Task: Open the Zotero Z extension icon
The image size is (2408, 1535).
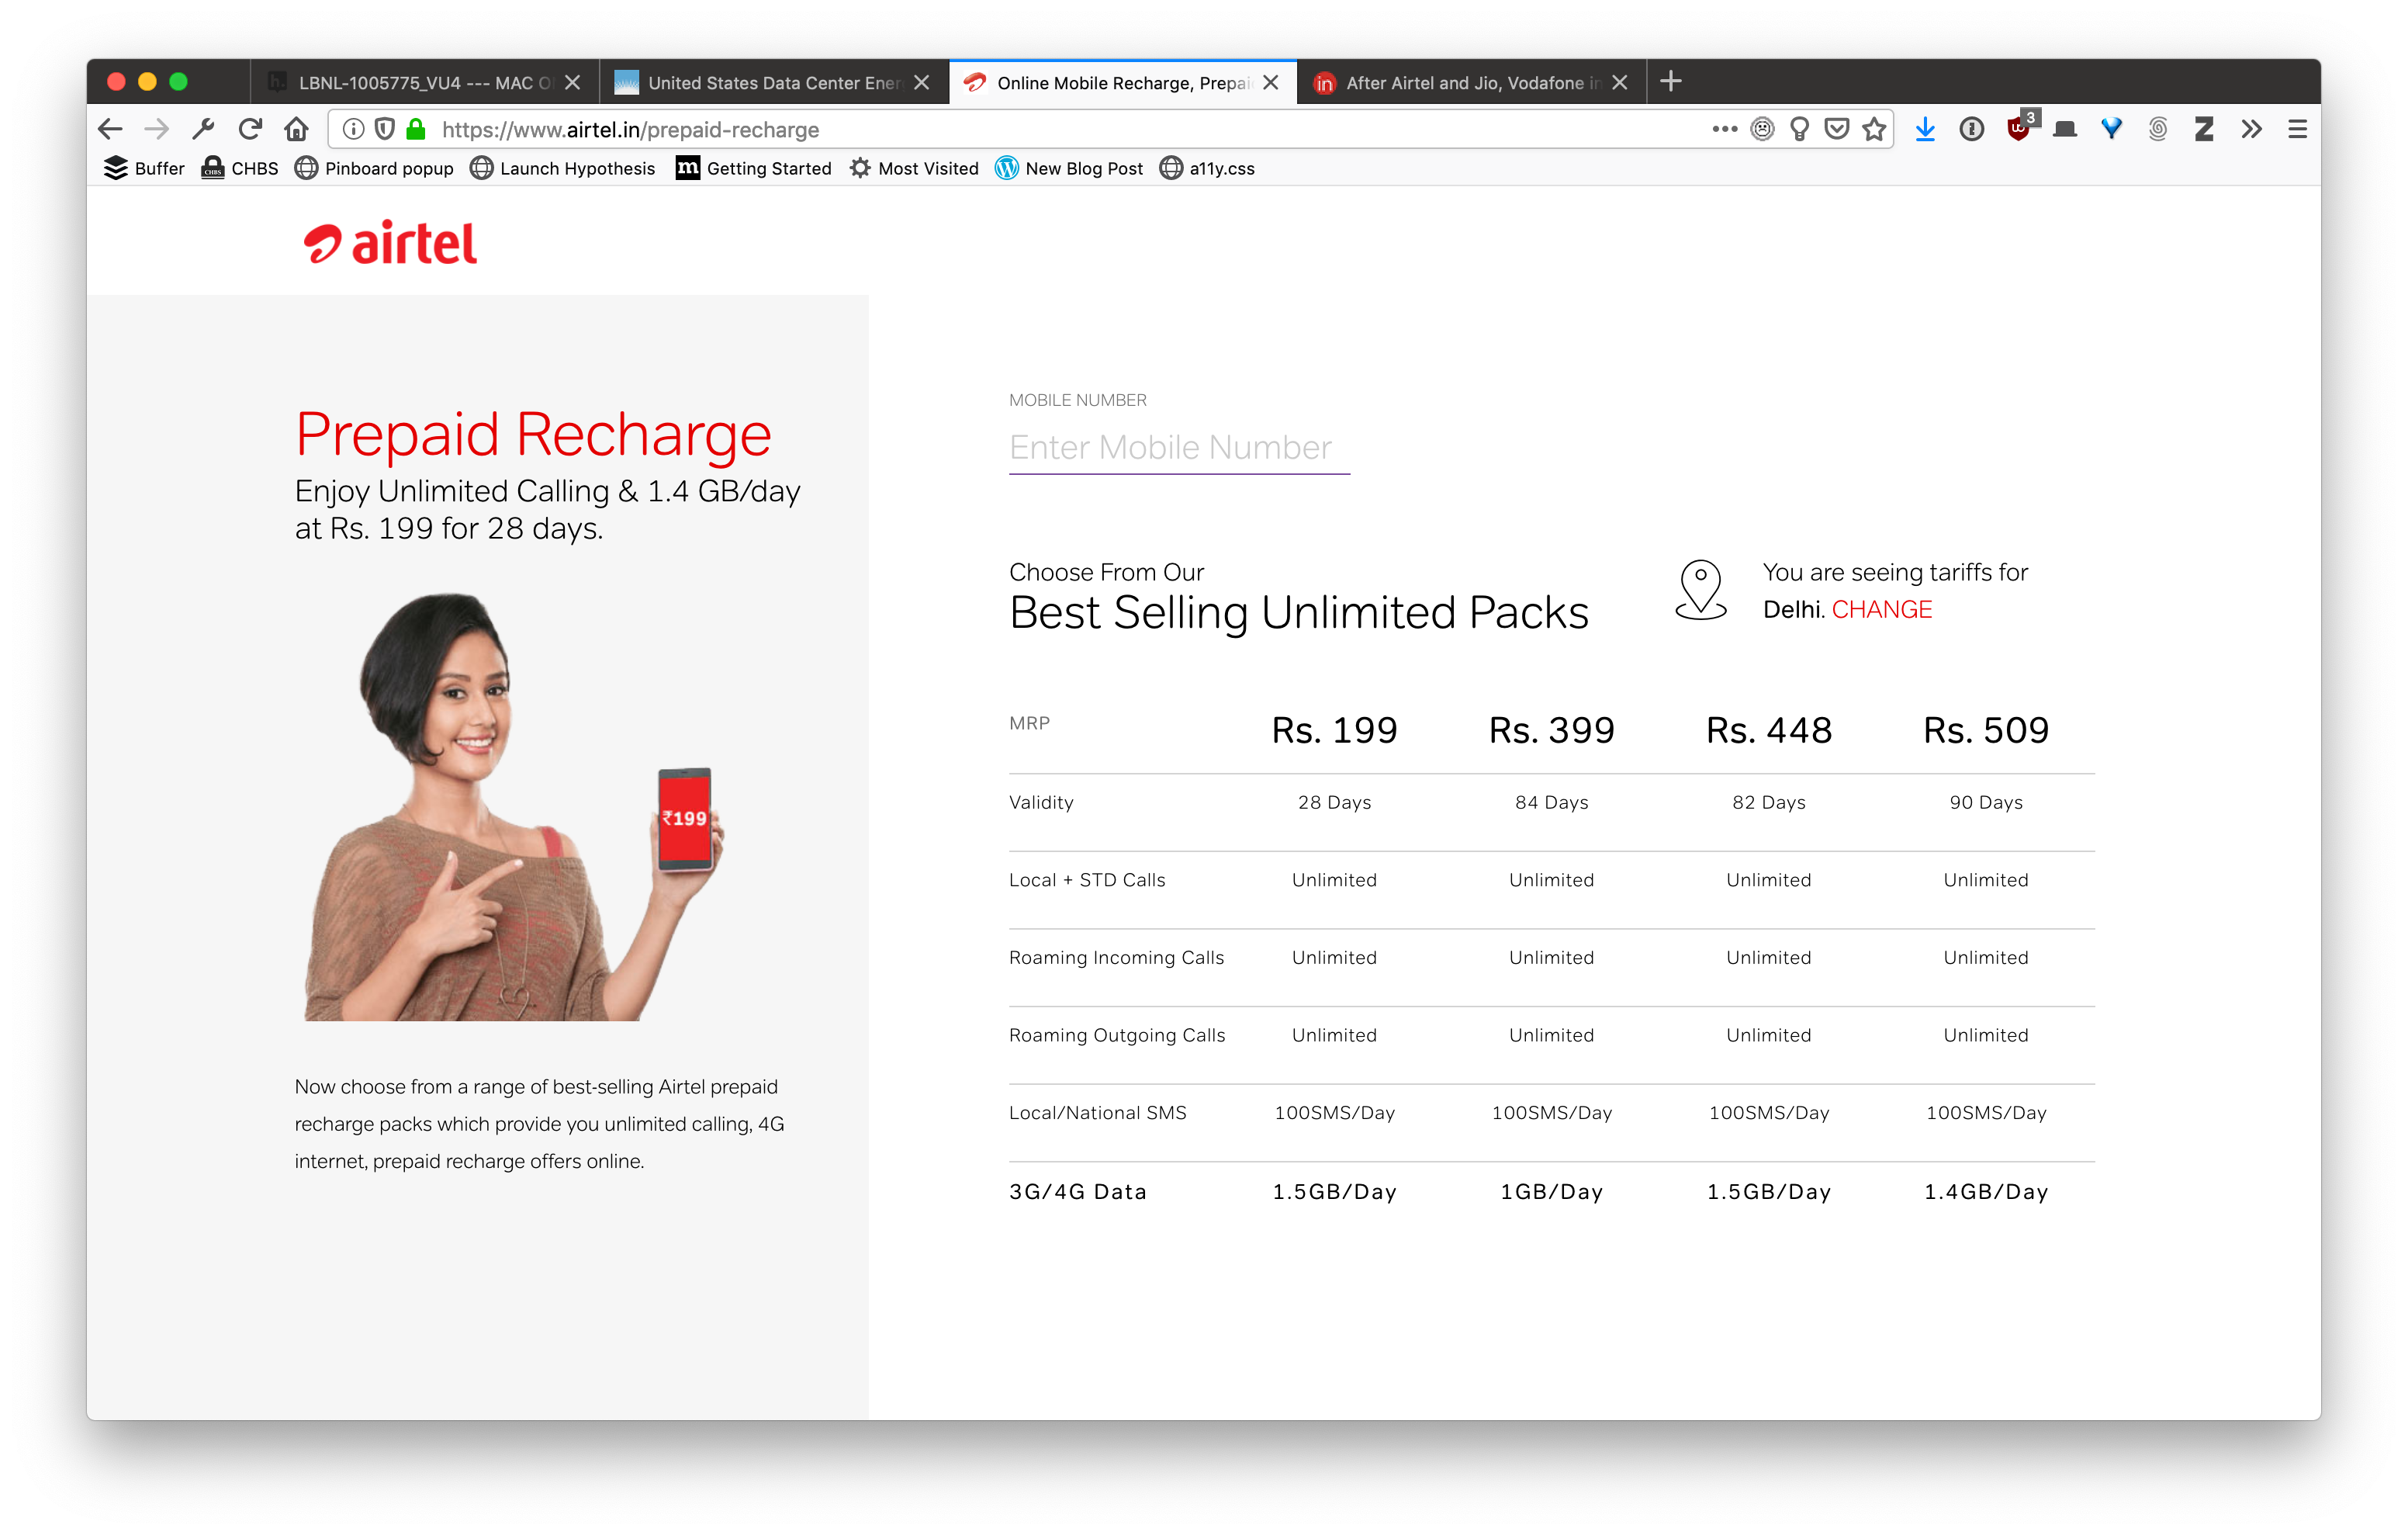Action: click(x=2204, y=129)
